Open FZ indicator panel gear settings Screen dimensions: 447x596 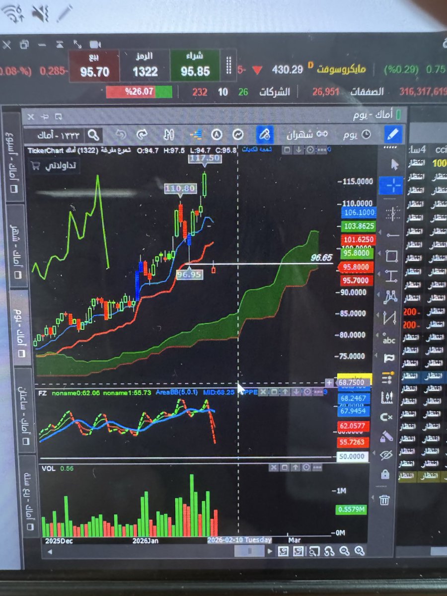coord(308,392)
